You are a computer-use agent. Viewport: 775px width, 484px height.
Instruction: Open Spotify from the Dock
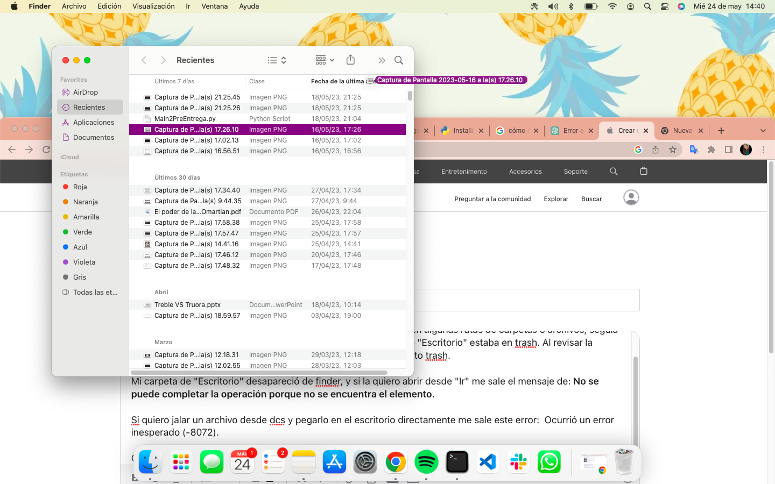[x=426, y=462]
